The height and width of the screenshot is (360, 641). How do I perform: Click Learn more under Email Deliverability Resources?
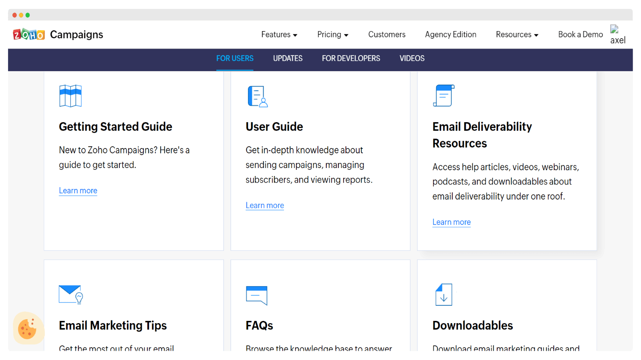pos(451,222)
